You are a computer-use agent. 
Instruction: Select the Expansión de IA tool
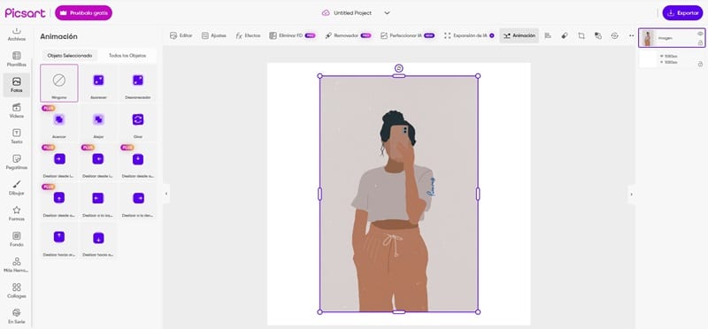tap(469, 35)
